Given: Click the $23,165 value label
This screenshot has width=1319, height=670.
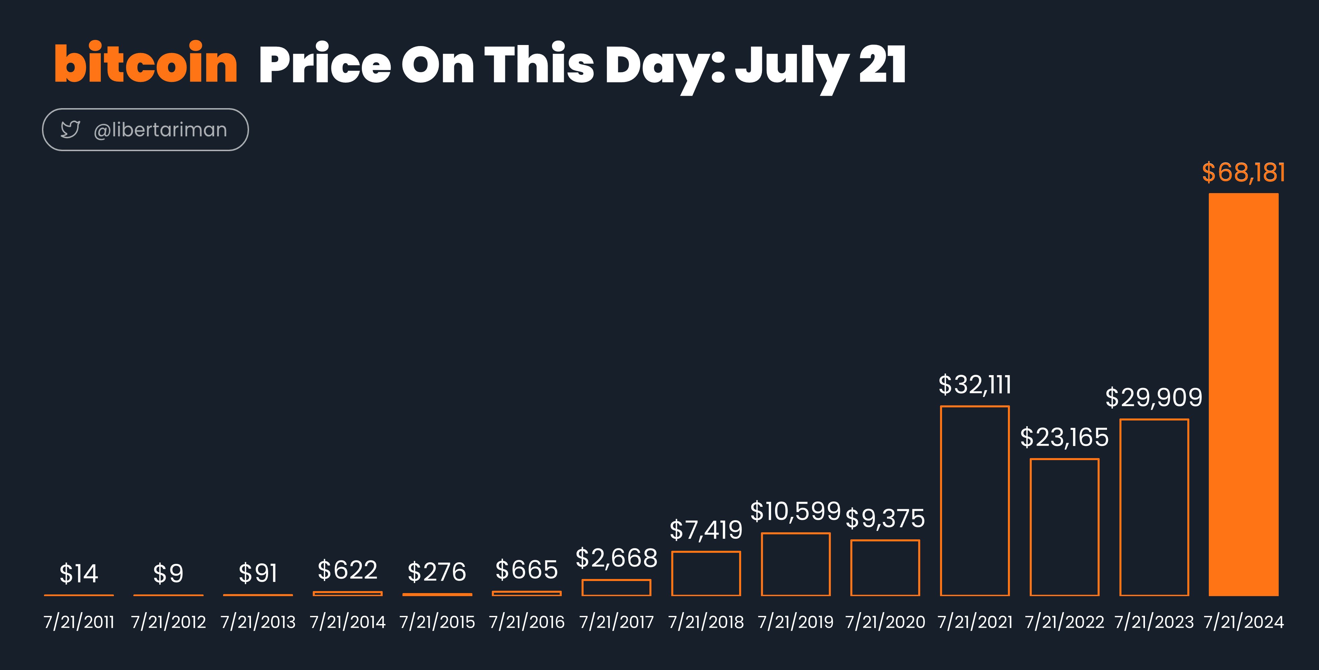Looking at the screenshot, I should (1065, 437).
